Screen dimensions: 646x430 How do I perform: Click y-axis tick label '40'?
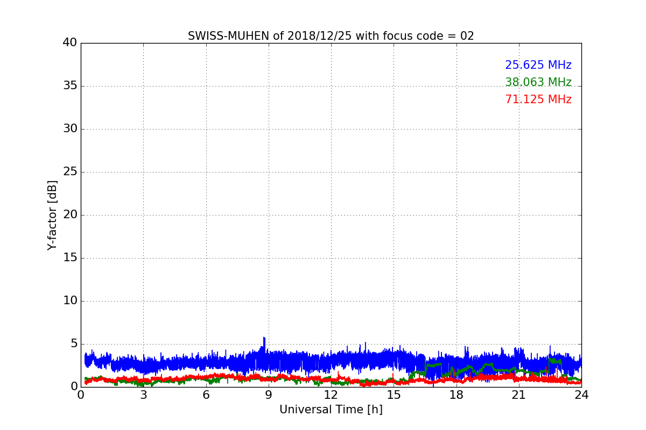click(x=70, y=43)
